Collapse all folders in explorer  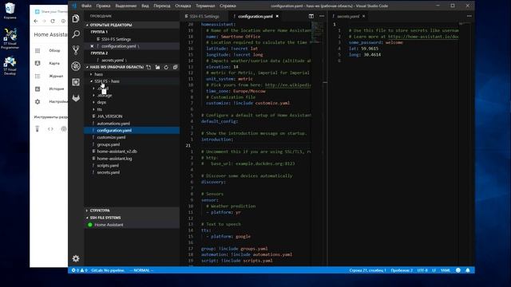coord(175,67)
